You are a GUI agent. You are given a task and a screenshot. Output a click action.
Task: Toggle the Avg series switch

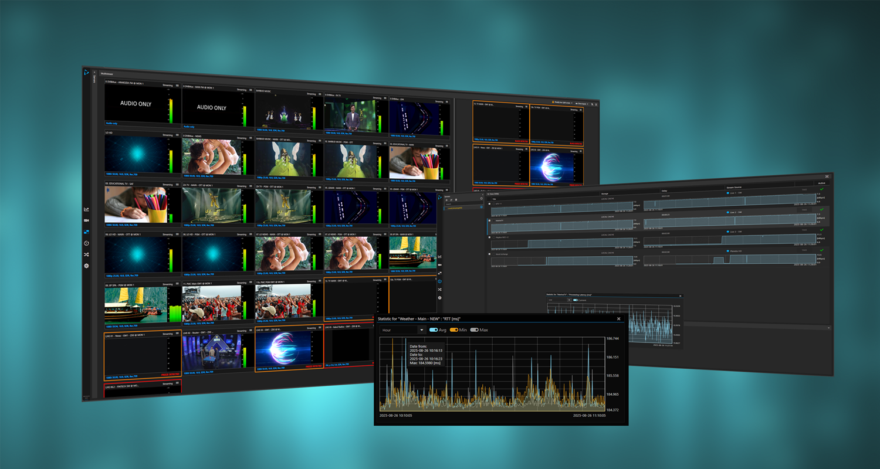pyautogui.click(x=434, y=330)
